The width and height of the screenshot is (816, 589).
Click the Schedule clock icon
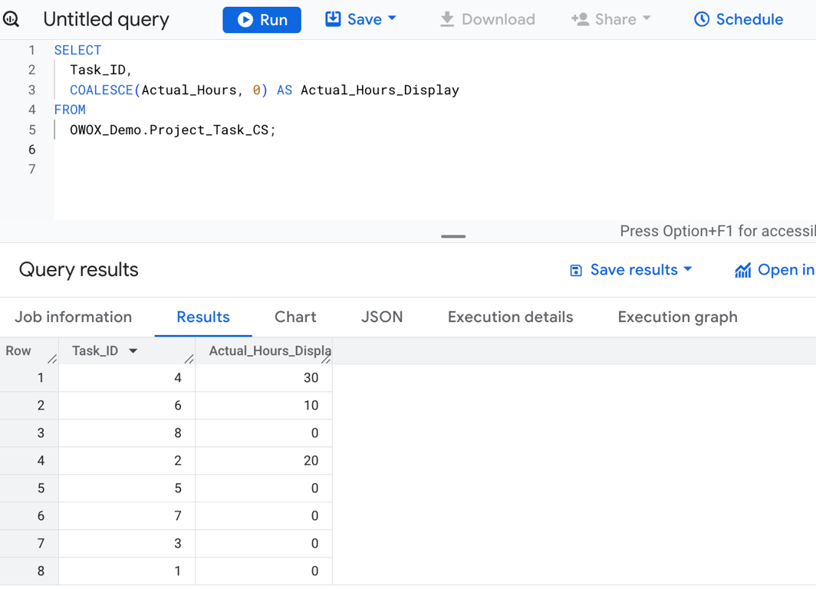pyautogui.click(x=702, y=19)
